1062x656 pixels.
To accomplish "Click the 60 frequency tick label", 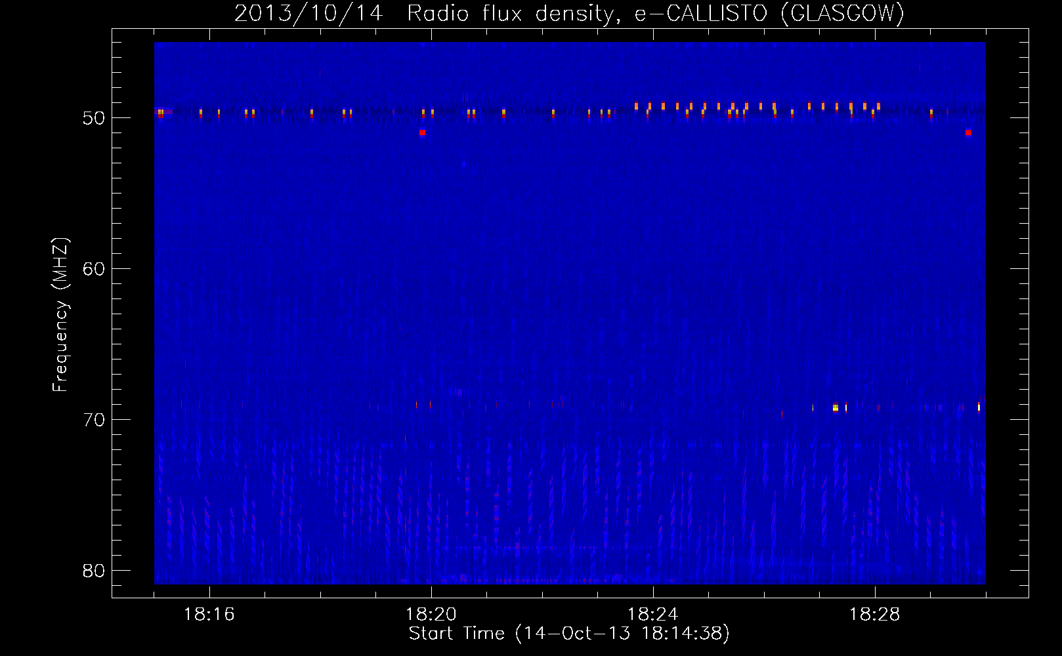I will click(x=94, y=269).
